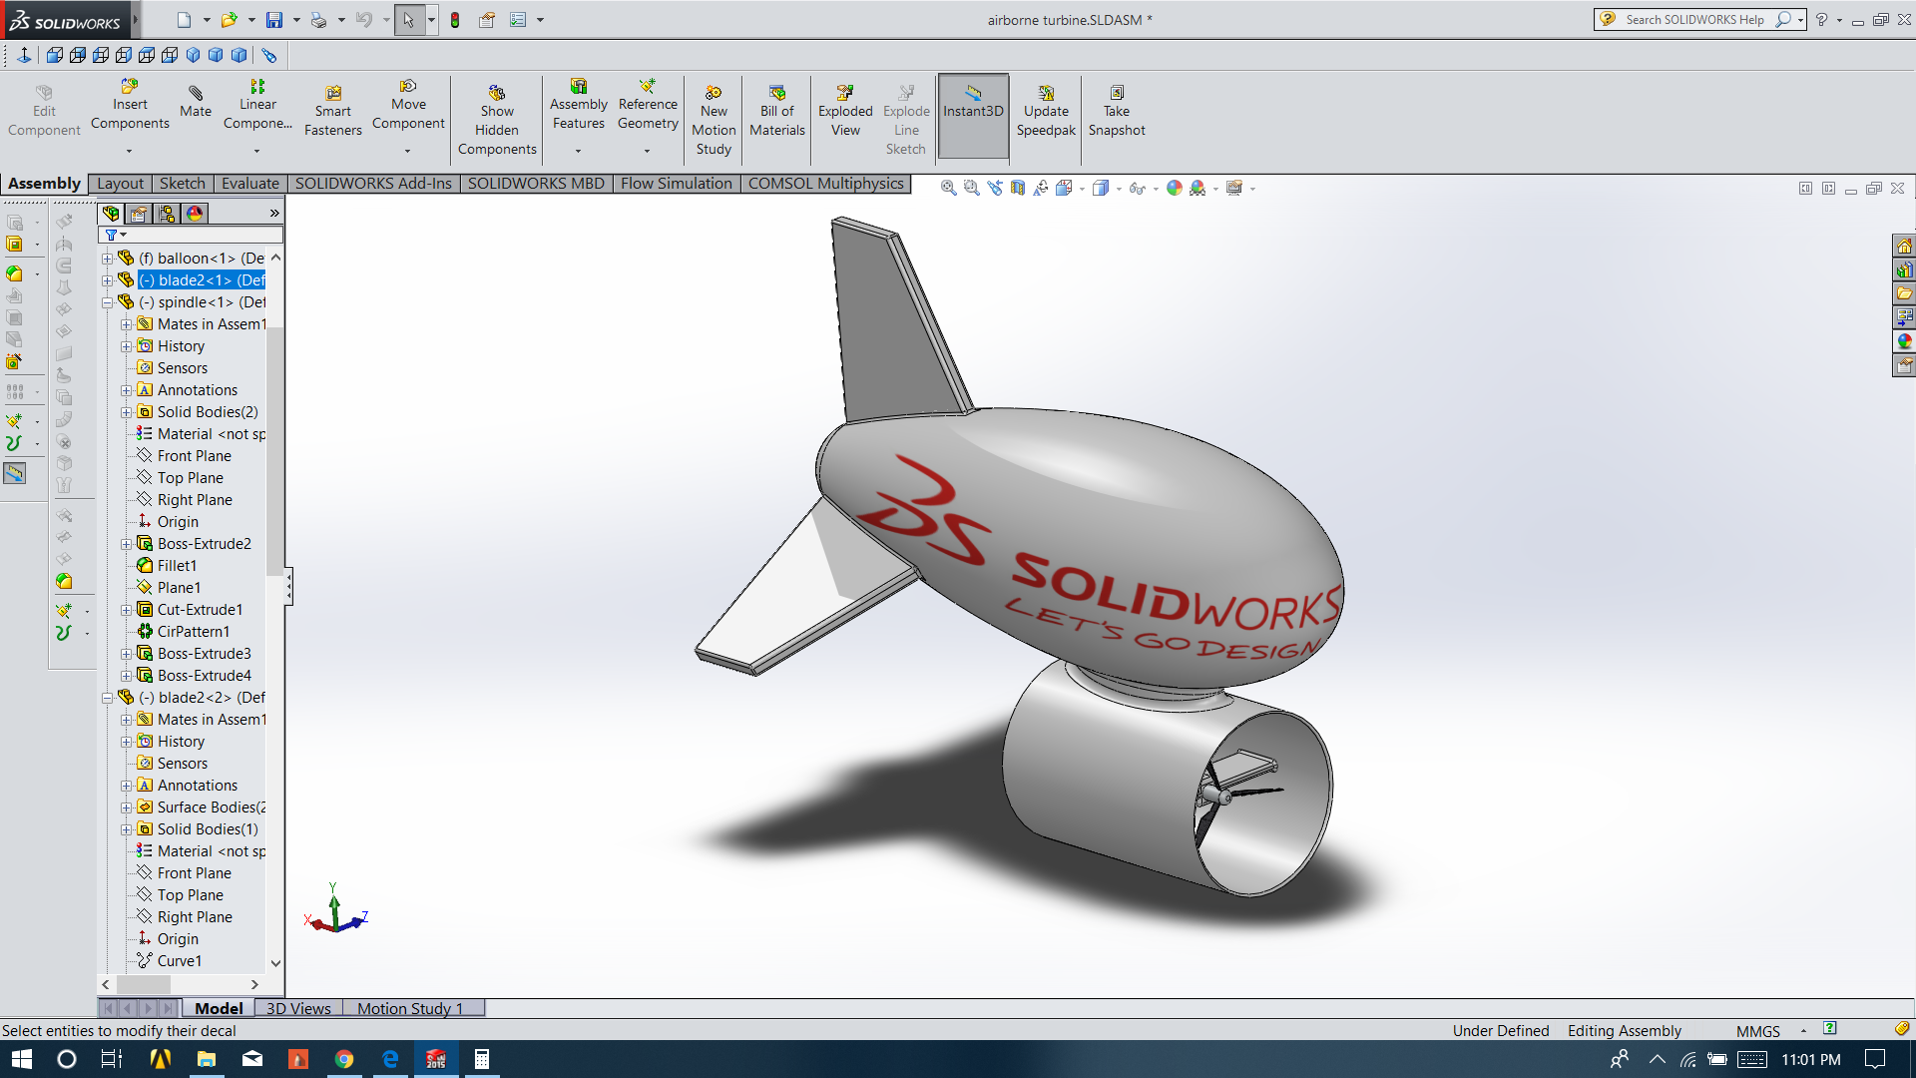Switch to 3D Views bottom tab
This screenshot has width=1916, height=1078.
point(298,1008)
